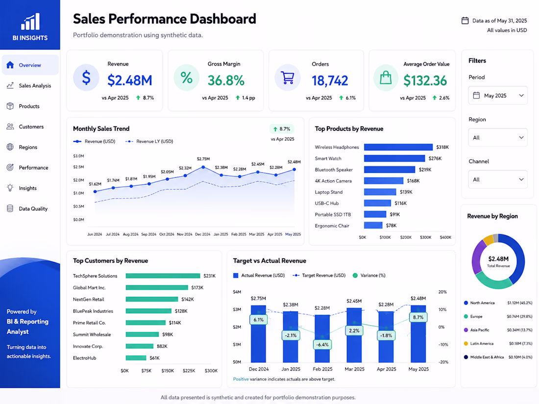The image size is (539, 404).
Task: Click the green arrow next to 1.4 pp
Action: click(238, 98)
